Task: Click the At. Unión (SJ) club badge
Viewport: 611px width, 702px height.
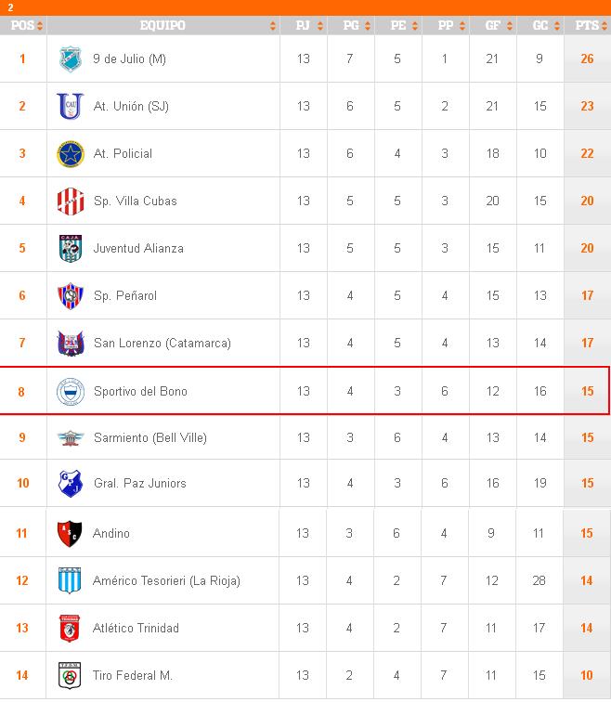Action: click(x=71, y=107)
